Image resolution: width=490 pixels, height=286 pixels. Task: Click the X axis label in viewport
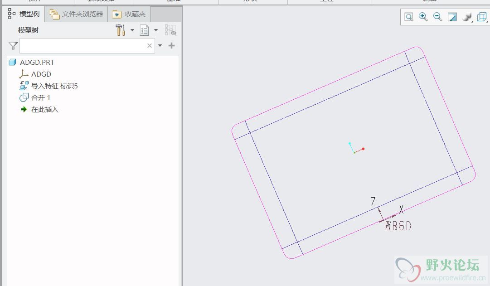point(402,209)
